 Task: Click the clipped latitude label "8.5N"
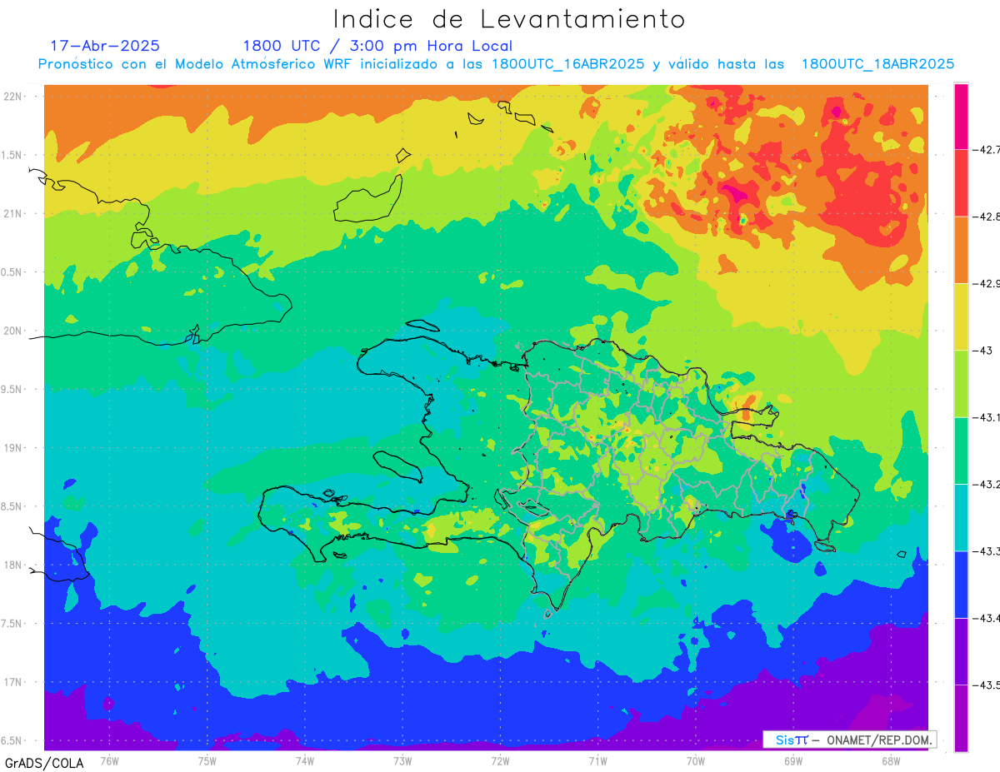(x=12, y=506)
